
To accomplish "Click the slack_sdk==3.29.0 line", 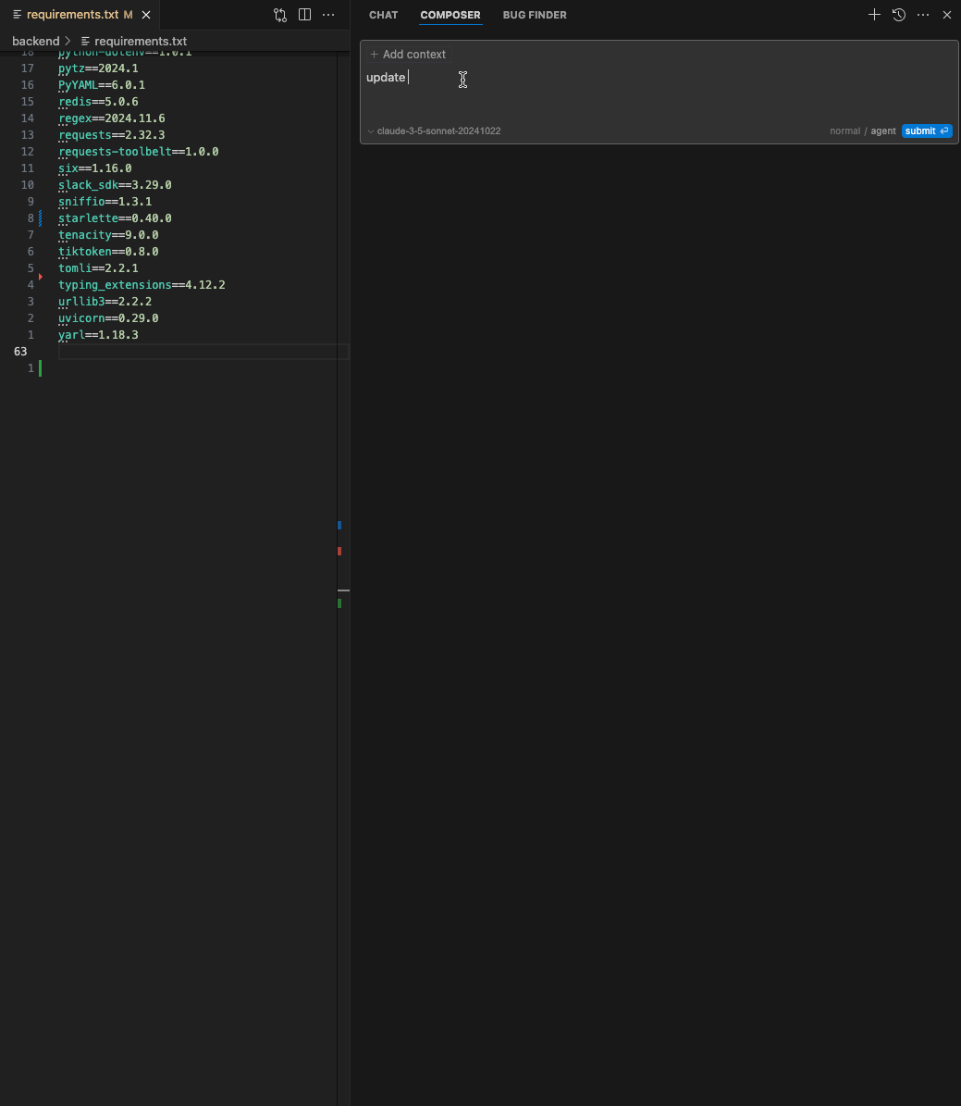I will tap(115, 185).
